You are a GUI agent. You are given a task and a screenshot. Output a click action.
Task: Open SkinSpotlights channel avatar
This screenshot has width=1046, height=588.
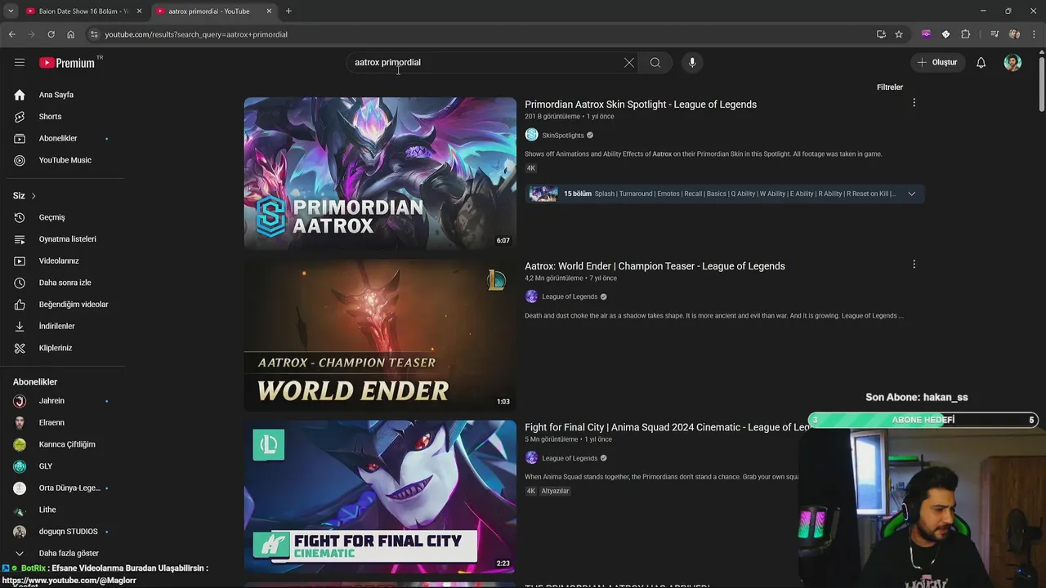click(531, 136)
